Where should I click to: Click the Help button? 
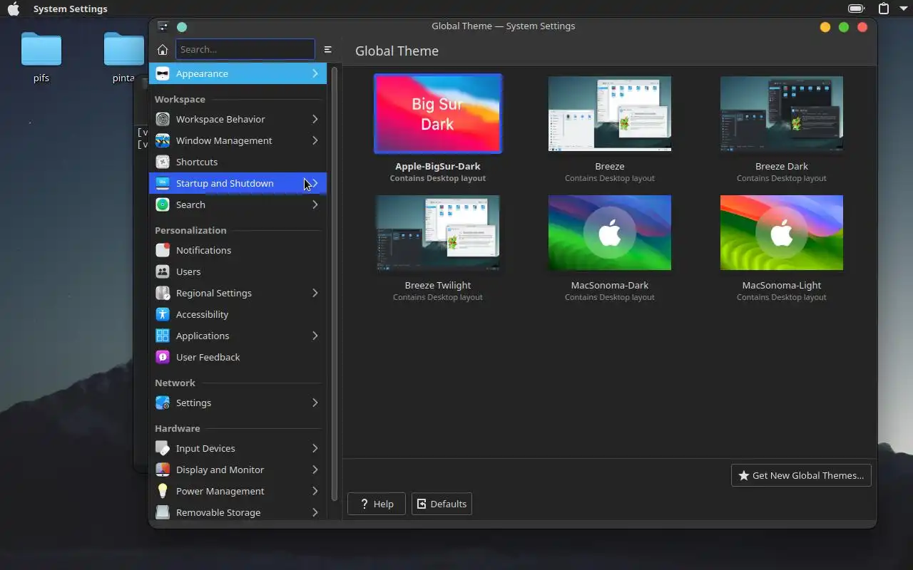pyautogui.click(x=376, y=504)
